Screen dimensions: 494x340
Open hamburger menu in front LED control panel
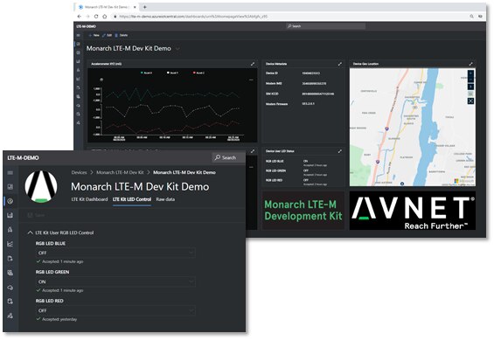[x=10, y=172]
